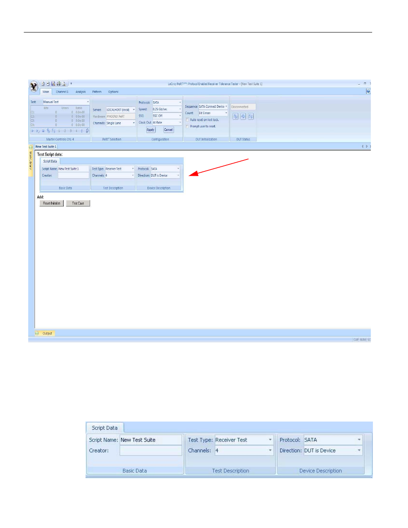Open the Server dropdown showing LOCALHOST

pos(121,110)
